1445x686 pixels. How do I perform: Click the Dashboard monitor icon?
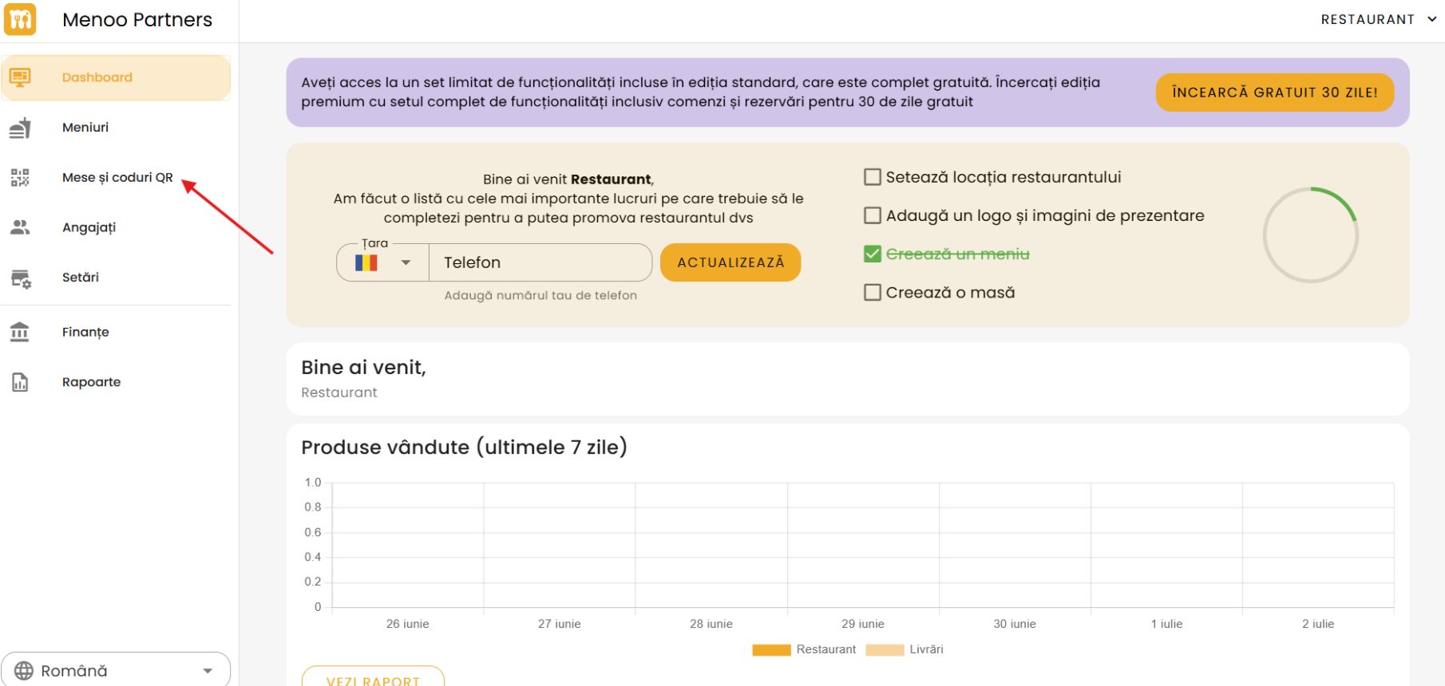20,77
